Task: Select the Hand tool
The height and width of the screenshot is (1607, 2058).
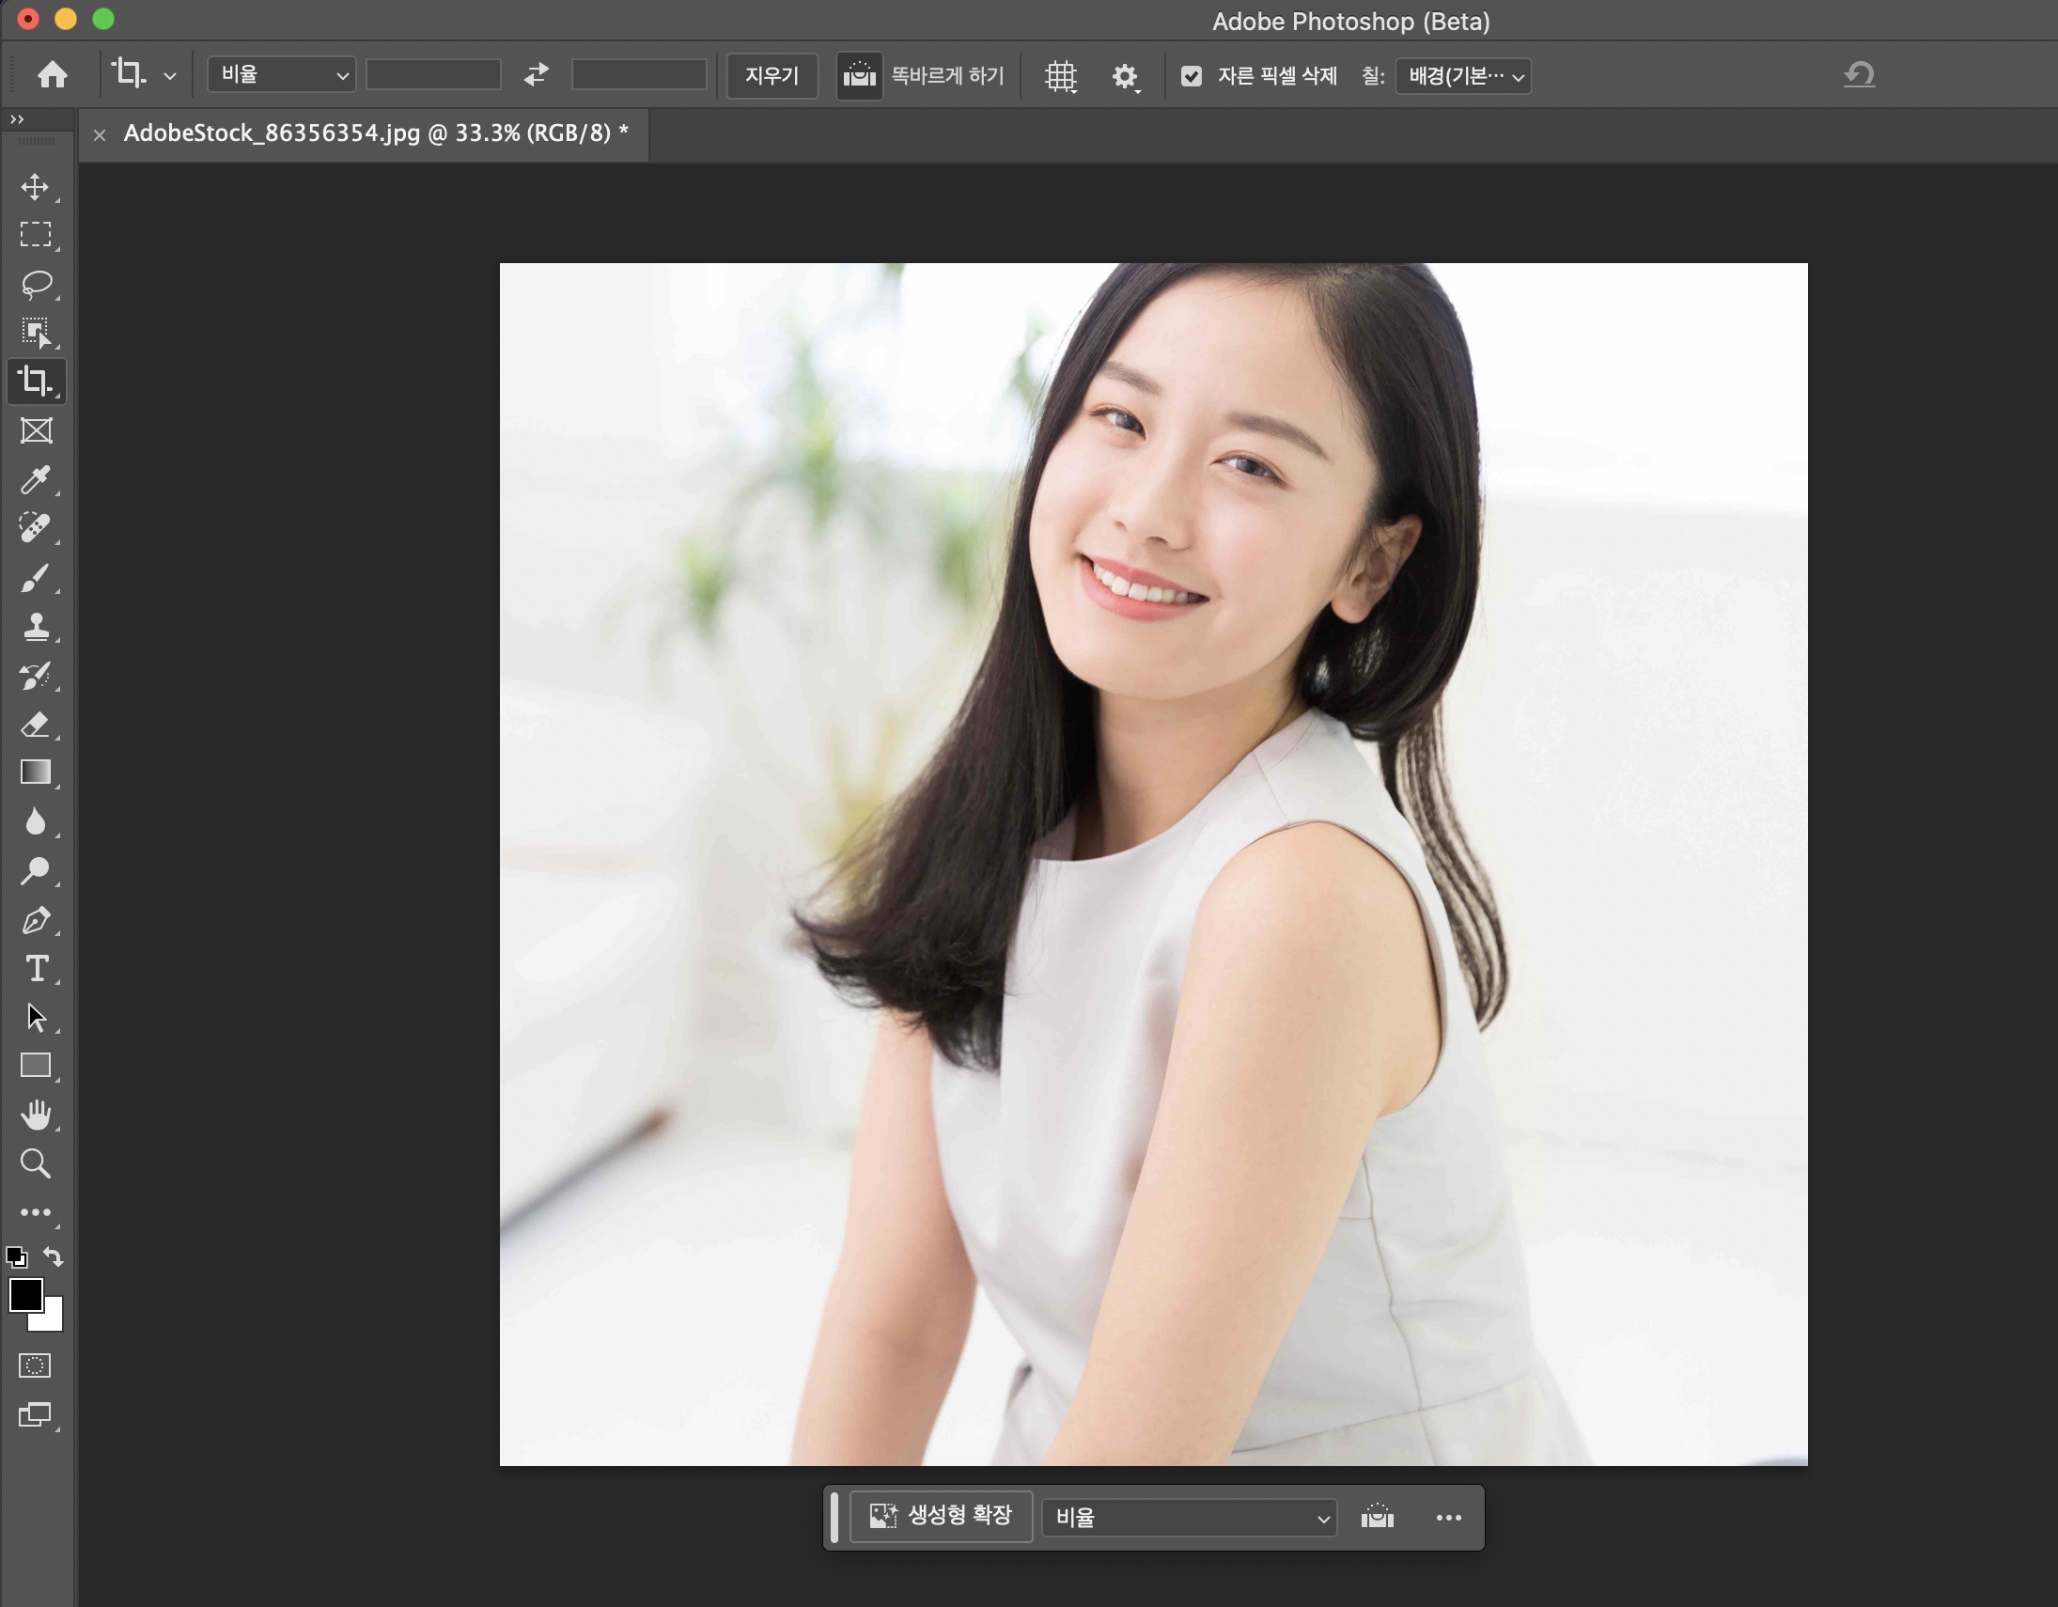Action: coord(36,1115)
